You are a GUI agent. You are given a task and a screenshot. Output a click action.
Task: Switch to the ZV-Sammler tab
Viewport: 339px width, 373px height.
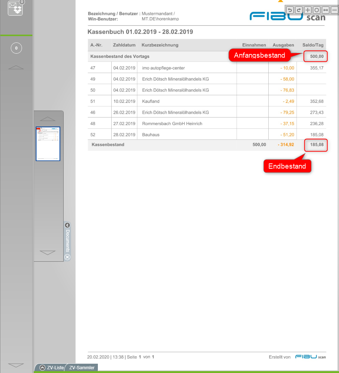click(x=82, y=367)
